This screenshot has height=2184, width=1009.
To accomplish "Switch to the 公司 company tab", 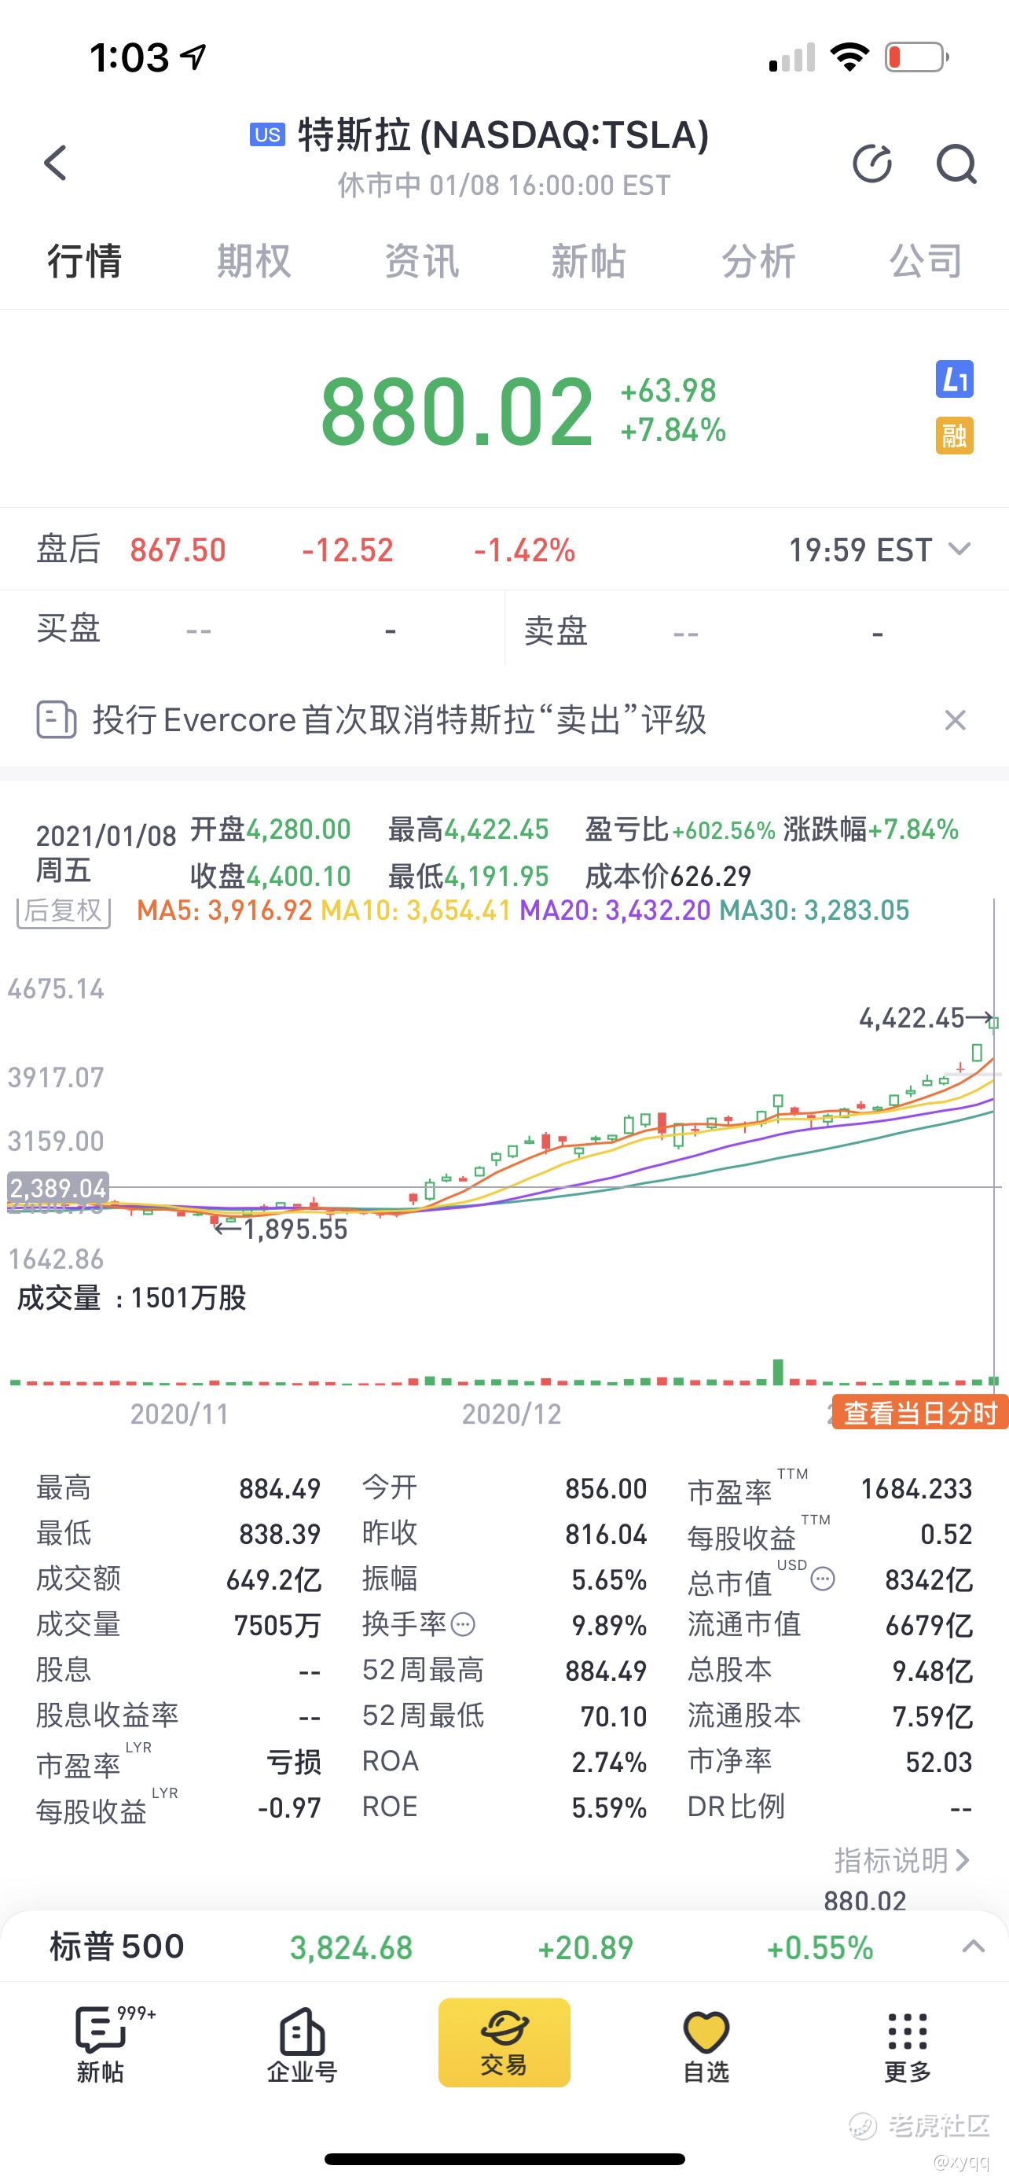I will click(925, 260).
